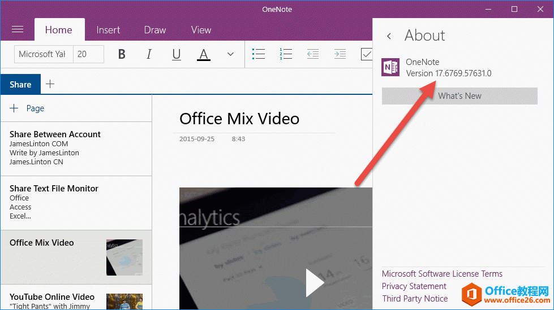Toggle bold formatting
Screen dimensions: 554x310
(122, 54)
